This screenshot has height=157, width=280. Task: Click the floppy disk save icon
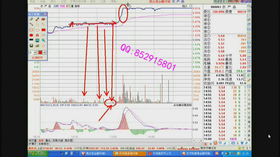31,46
